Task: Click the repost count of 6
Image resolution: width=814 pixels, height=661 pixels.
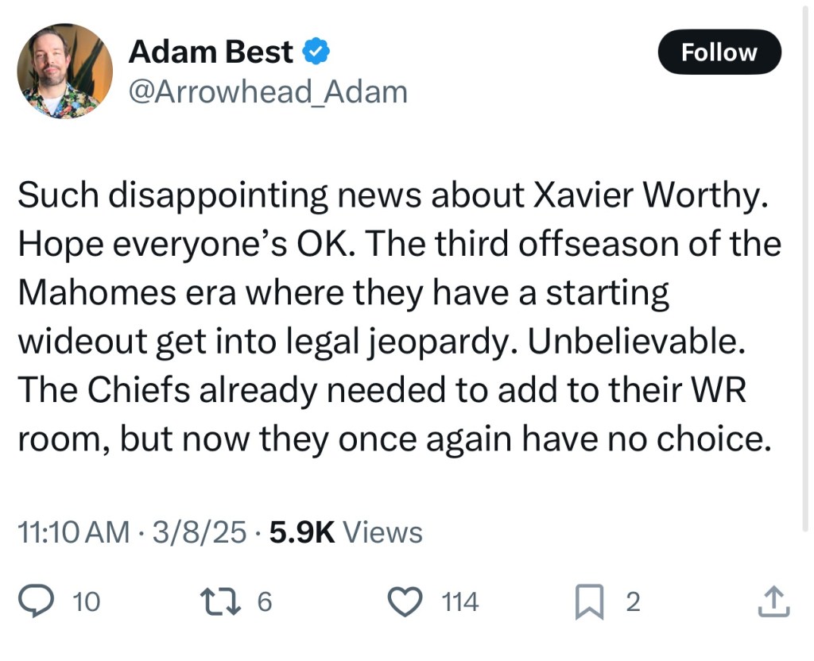Action: pos(265,602)
